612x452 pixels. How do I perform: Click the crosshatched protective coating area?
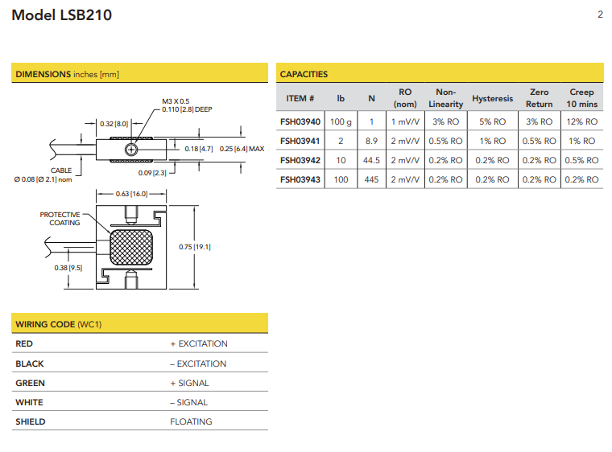coord(130,246)
